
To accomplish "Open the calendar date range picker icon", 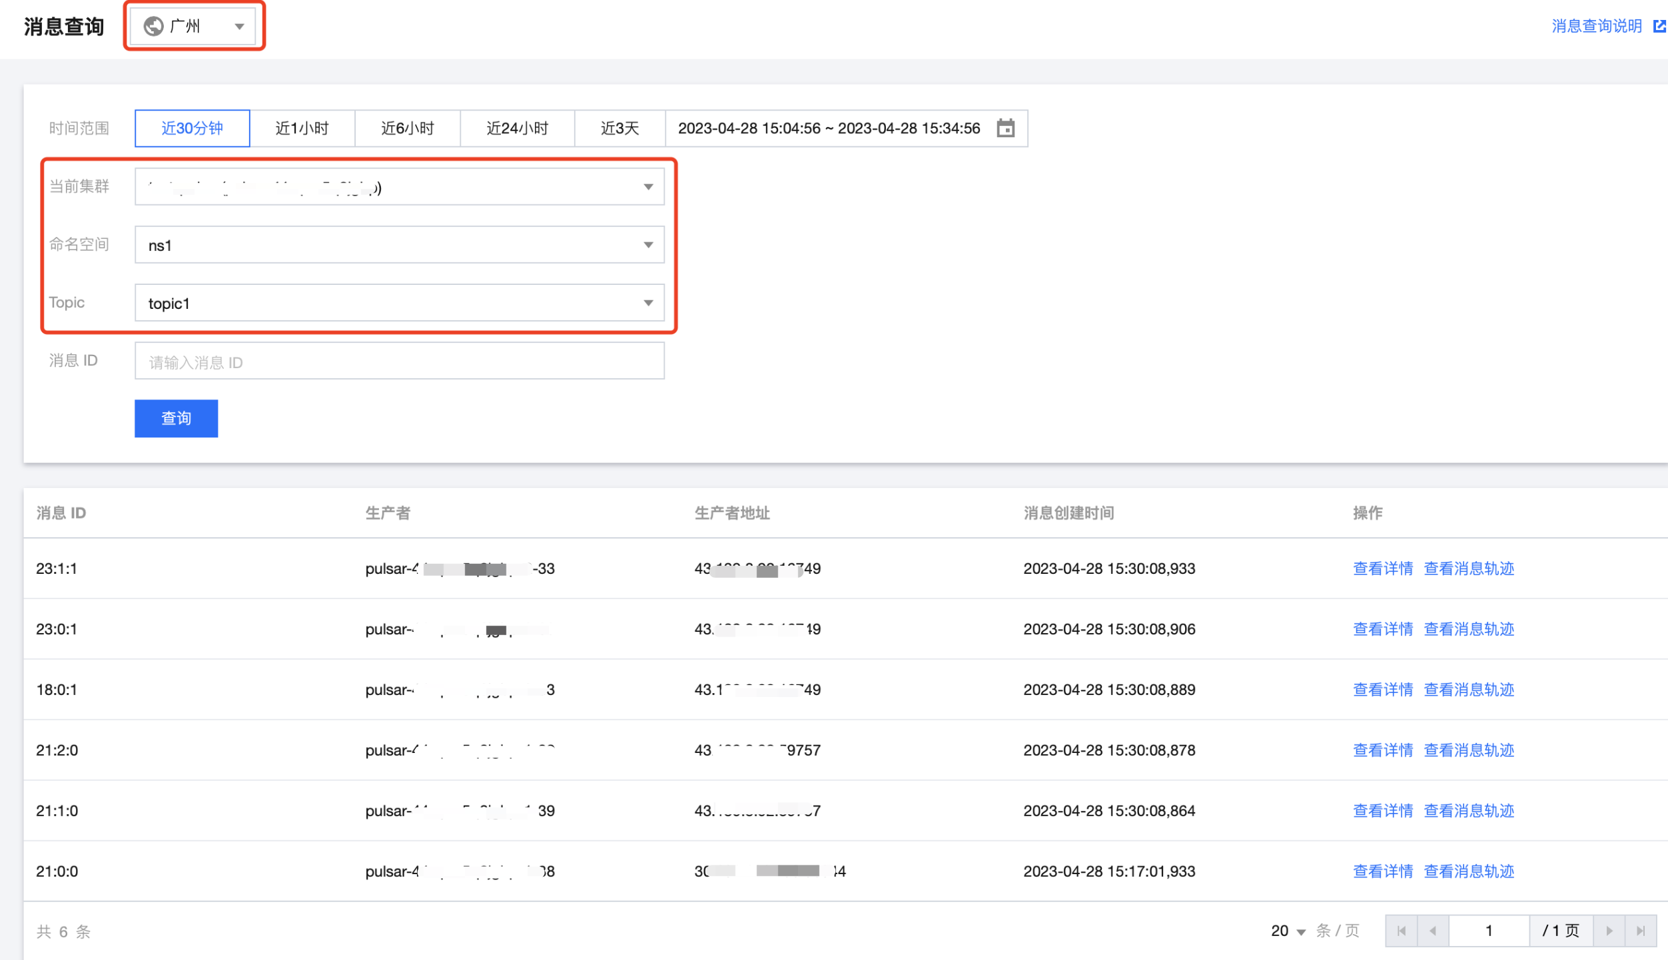I will [x=1005, y=128].
